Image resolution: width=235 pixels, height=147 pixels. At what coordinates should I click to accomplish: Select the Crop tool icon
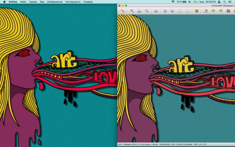(x=228, y=11)
